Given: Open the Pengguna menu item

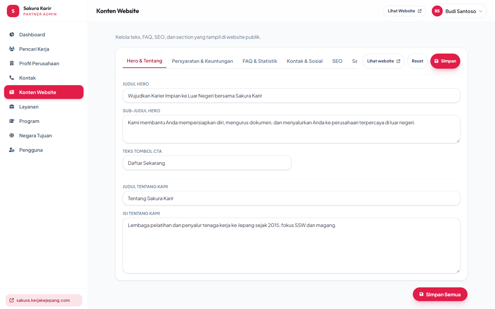Looking at the screenshot, I should 44,150.
